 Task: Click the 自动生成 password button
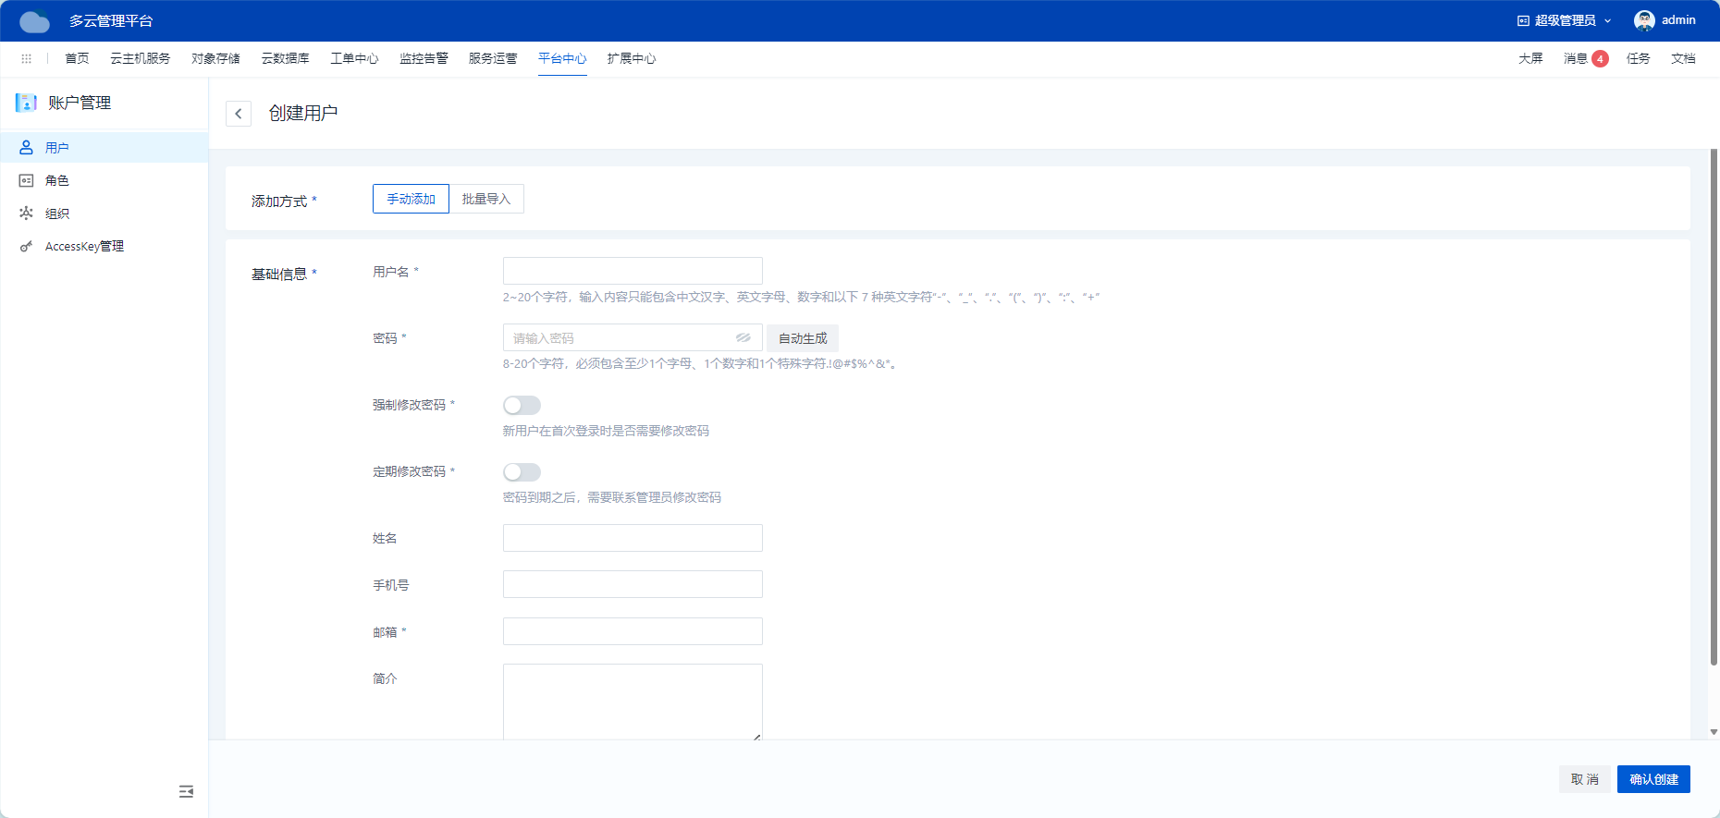(803, 338)
